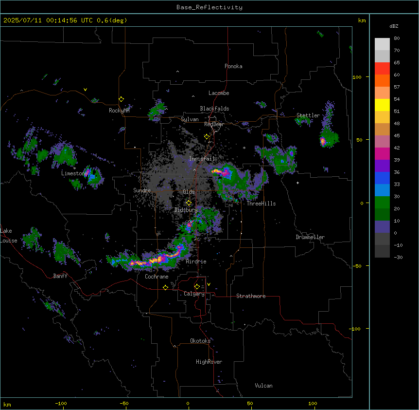The height and width of the screenshot is (410, 419).
Task: Select the Vulcan label
Action: (263, 386)
